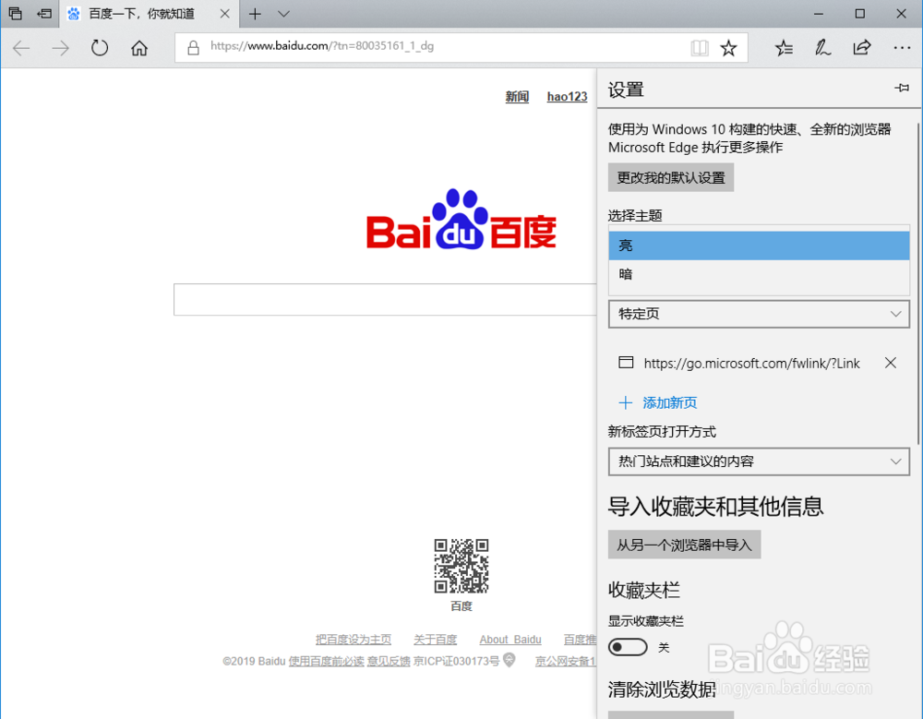This screenshot has height=719, width=923.
Task: Minimize the Edge window
Action: tap(818, 14)
